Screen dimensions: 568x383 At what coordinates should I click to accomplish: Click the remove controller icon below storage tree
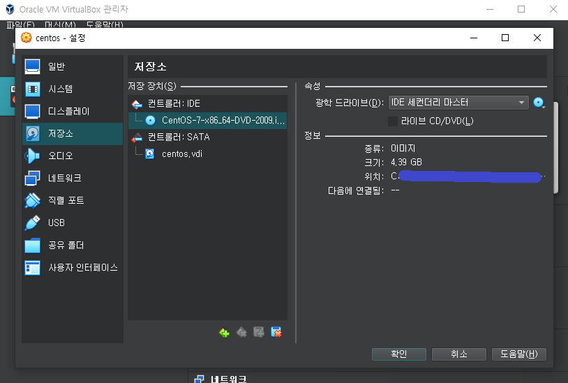point(241,332)
